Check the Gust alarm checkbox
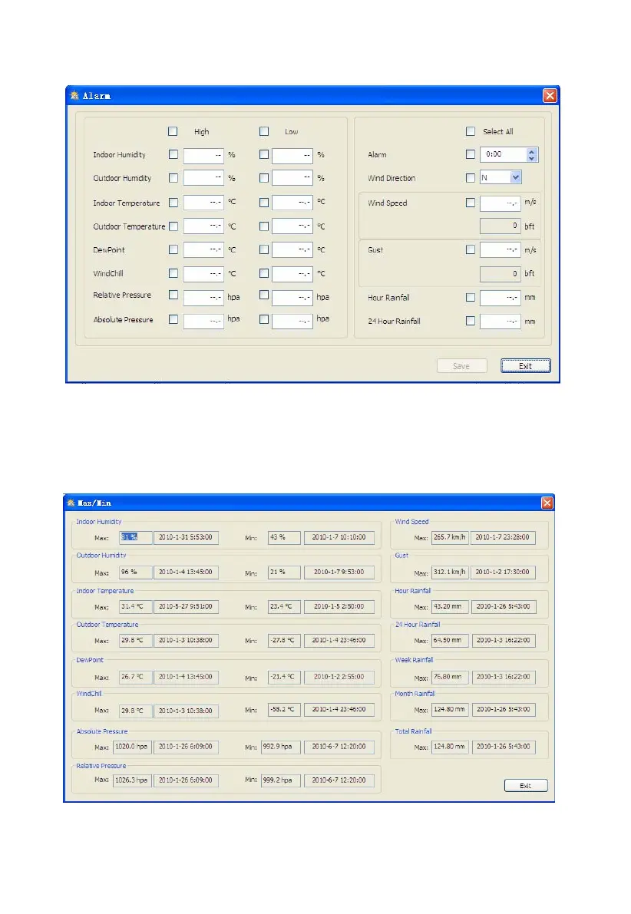This screenshot has height=914, width=631. [x=470, y=249]
